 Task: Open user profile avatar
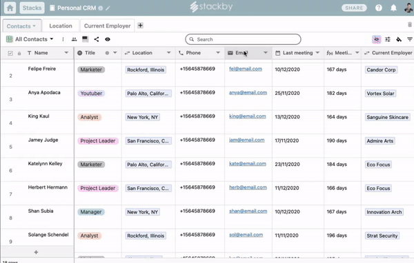click(x=408, y=8)
